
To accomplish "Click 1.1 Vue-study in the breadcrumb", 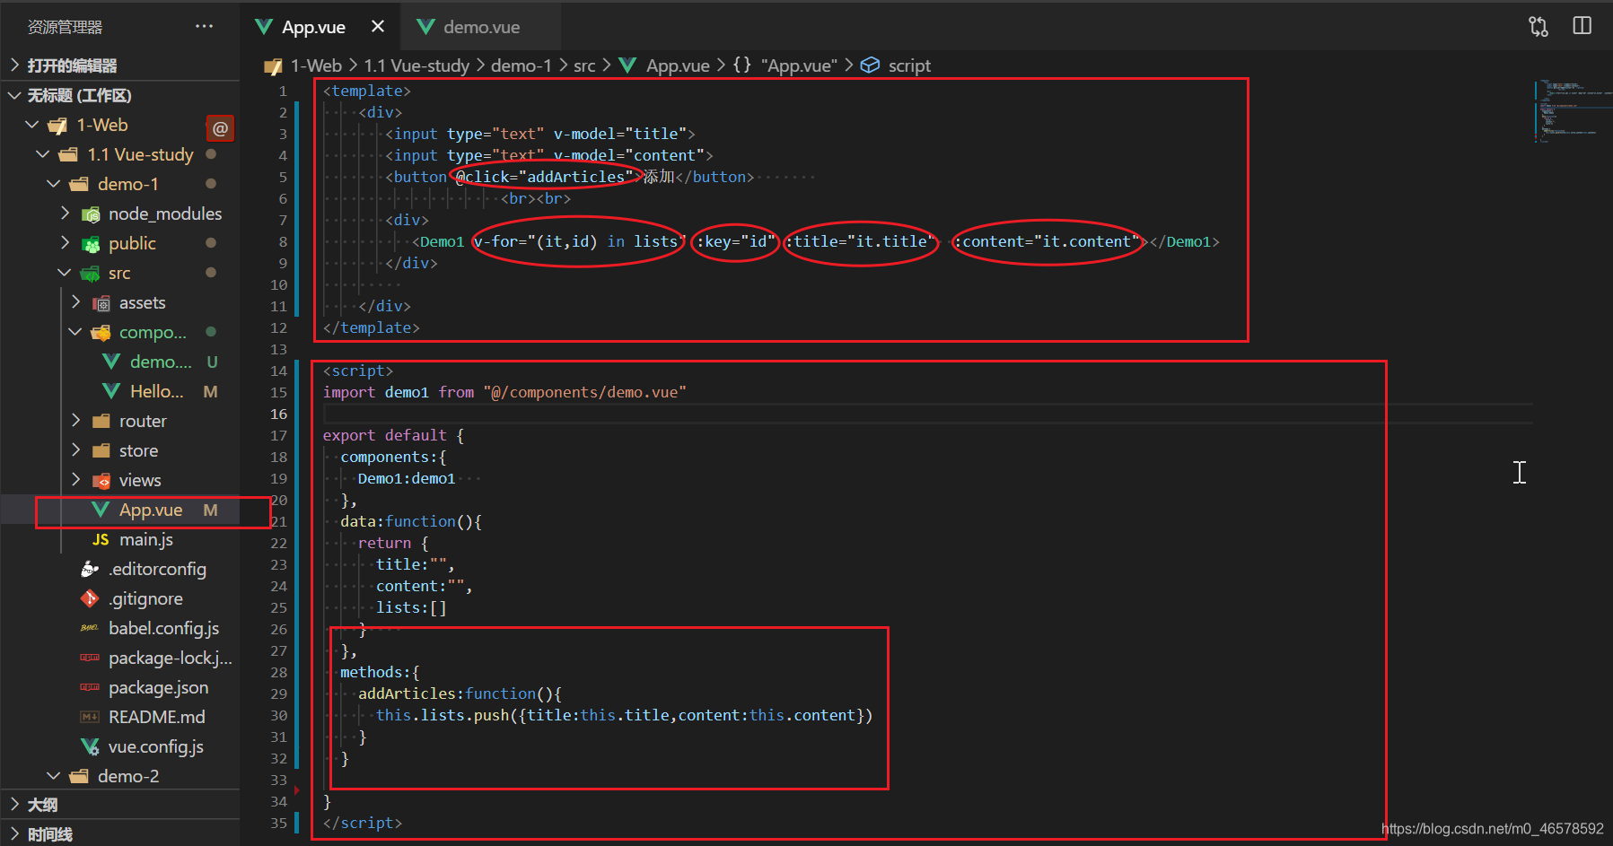I will coord(416,65).
